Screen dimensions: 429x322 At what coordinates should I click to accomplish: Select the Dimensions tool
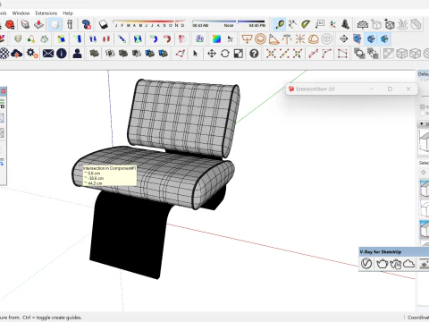pyautogui.click(x=292, y=24)
